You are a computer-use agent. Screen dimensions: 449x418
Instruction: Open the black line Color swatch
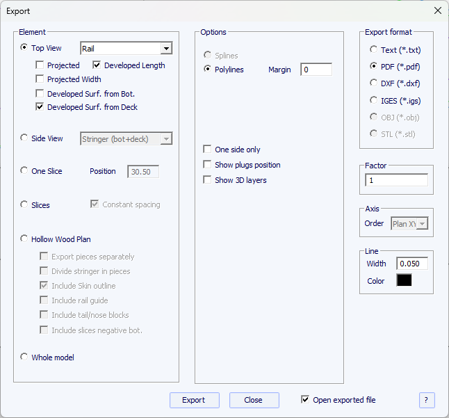(x=404, y=280)
